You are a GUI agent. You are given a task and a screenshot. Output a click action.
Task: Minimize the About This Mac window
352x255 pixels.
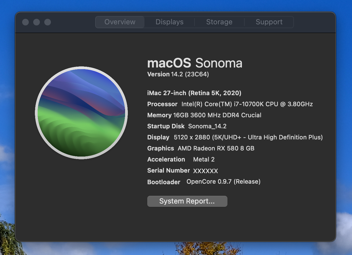[x=37, y=22]
